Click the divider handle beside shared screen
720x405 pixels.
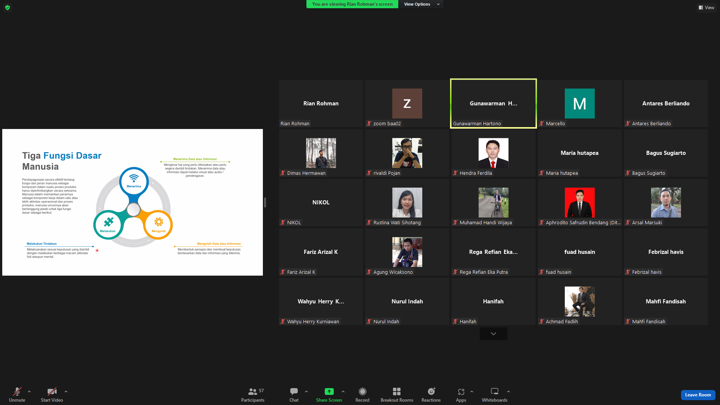(x=265, y=202)
